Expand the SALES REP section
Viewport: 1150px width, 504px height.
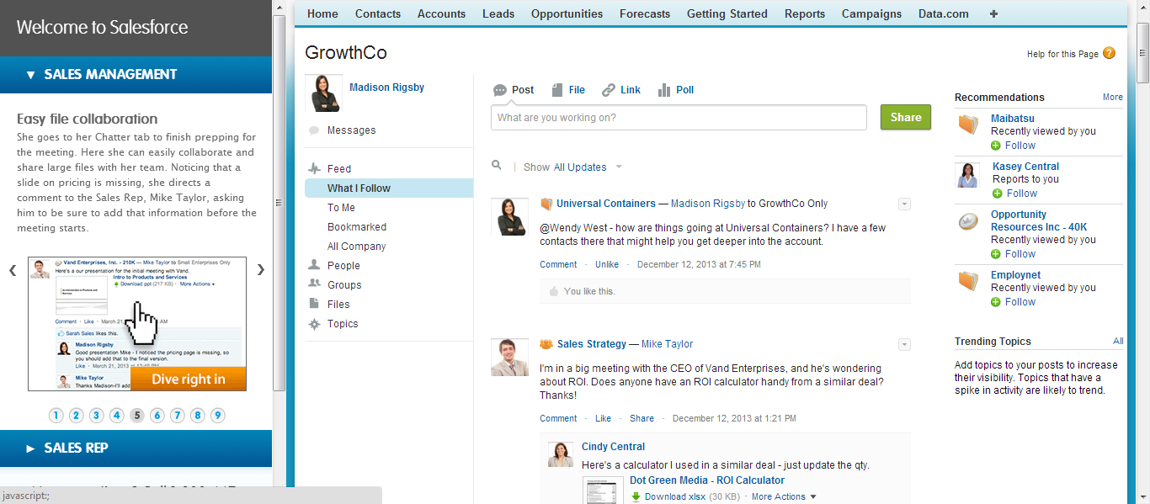point(76,448)
